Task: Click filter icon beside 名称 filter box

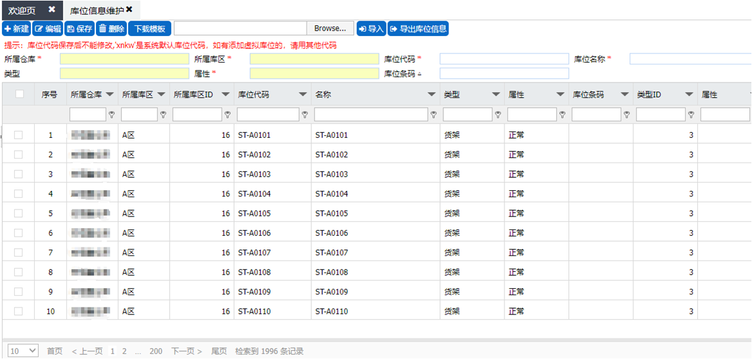Action: [x=434, y=115]
